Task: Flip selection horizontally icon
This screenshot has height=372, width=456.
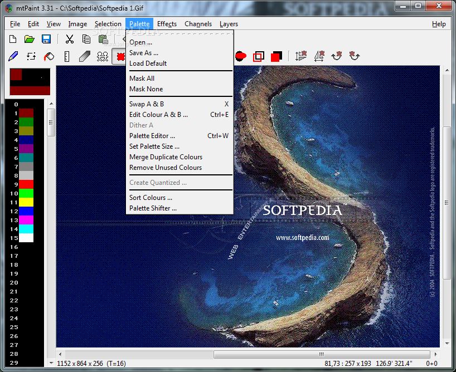Action: pyautogui.click(x=319, y=56)
